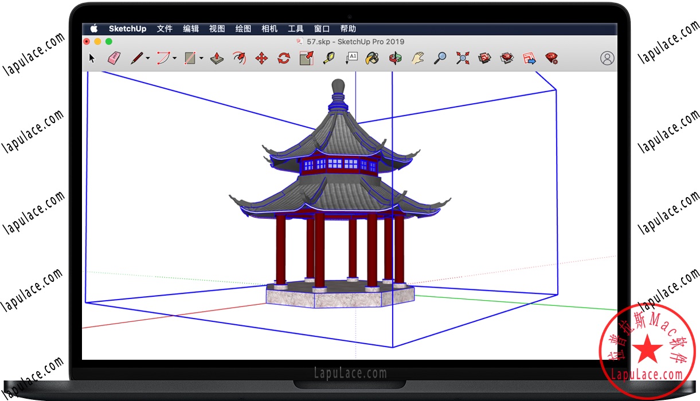
Task: Click the user account sign-in button
Action: coord(607,58)
